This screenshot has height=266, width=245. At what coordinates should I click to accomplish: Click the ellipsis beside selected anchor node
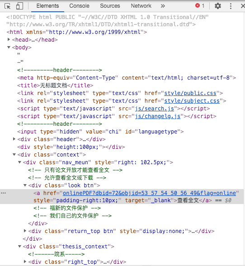(x=4, y=193)
